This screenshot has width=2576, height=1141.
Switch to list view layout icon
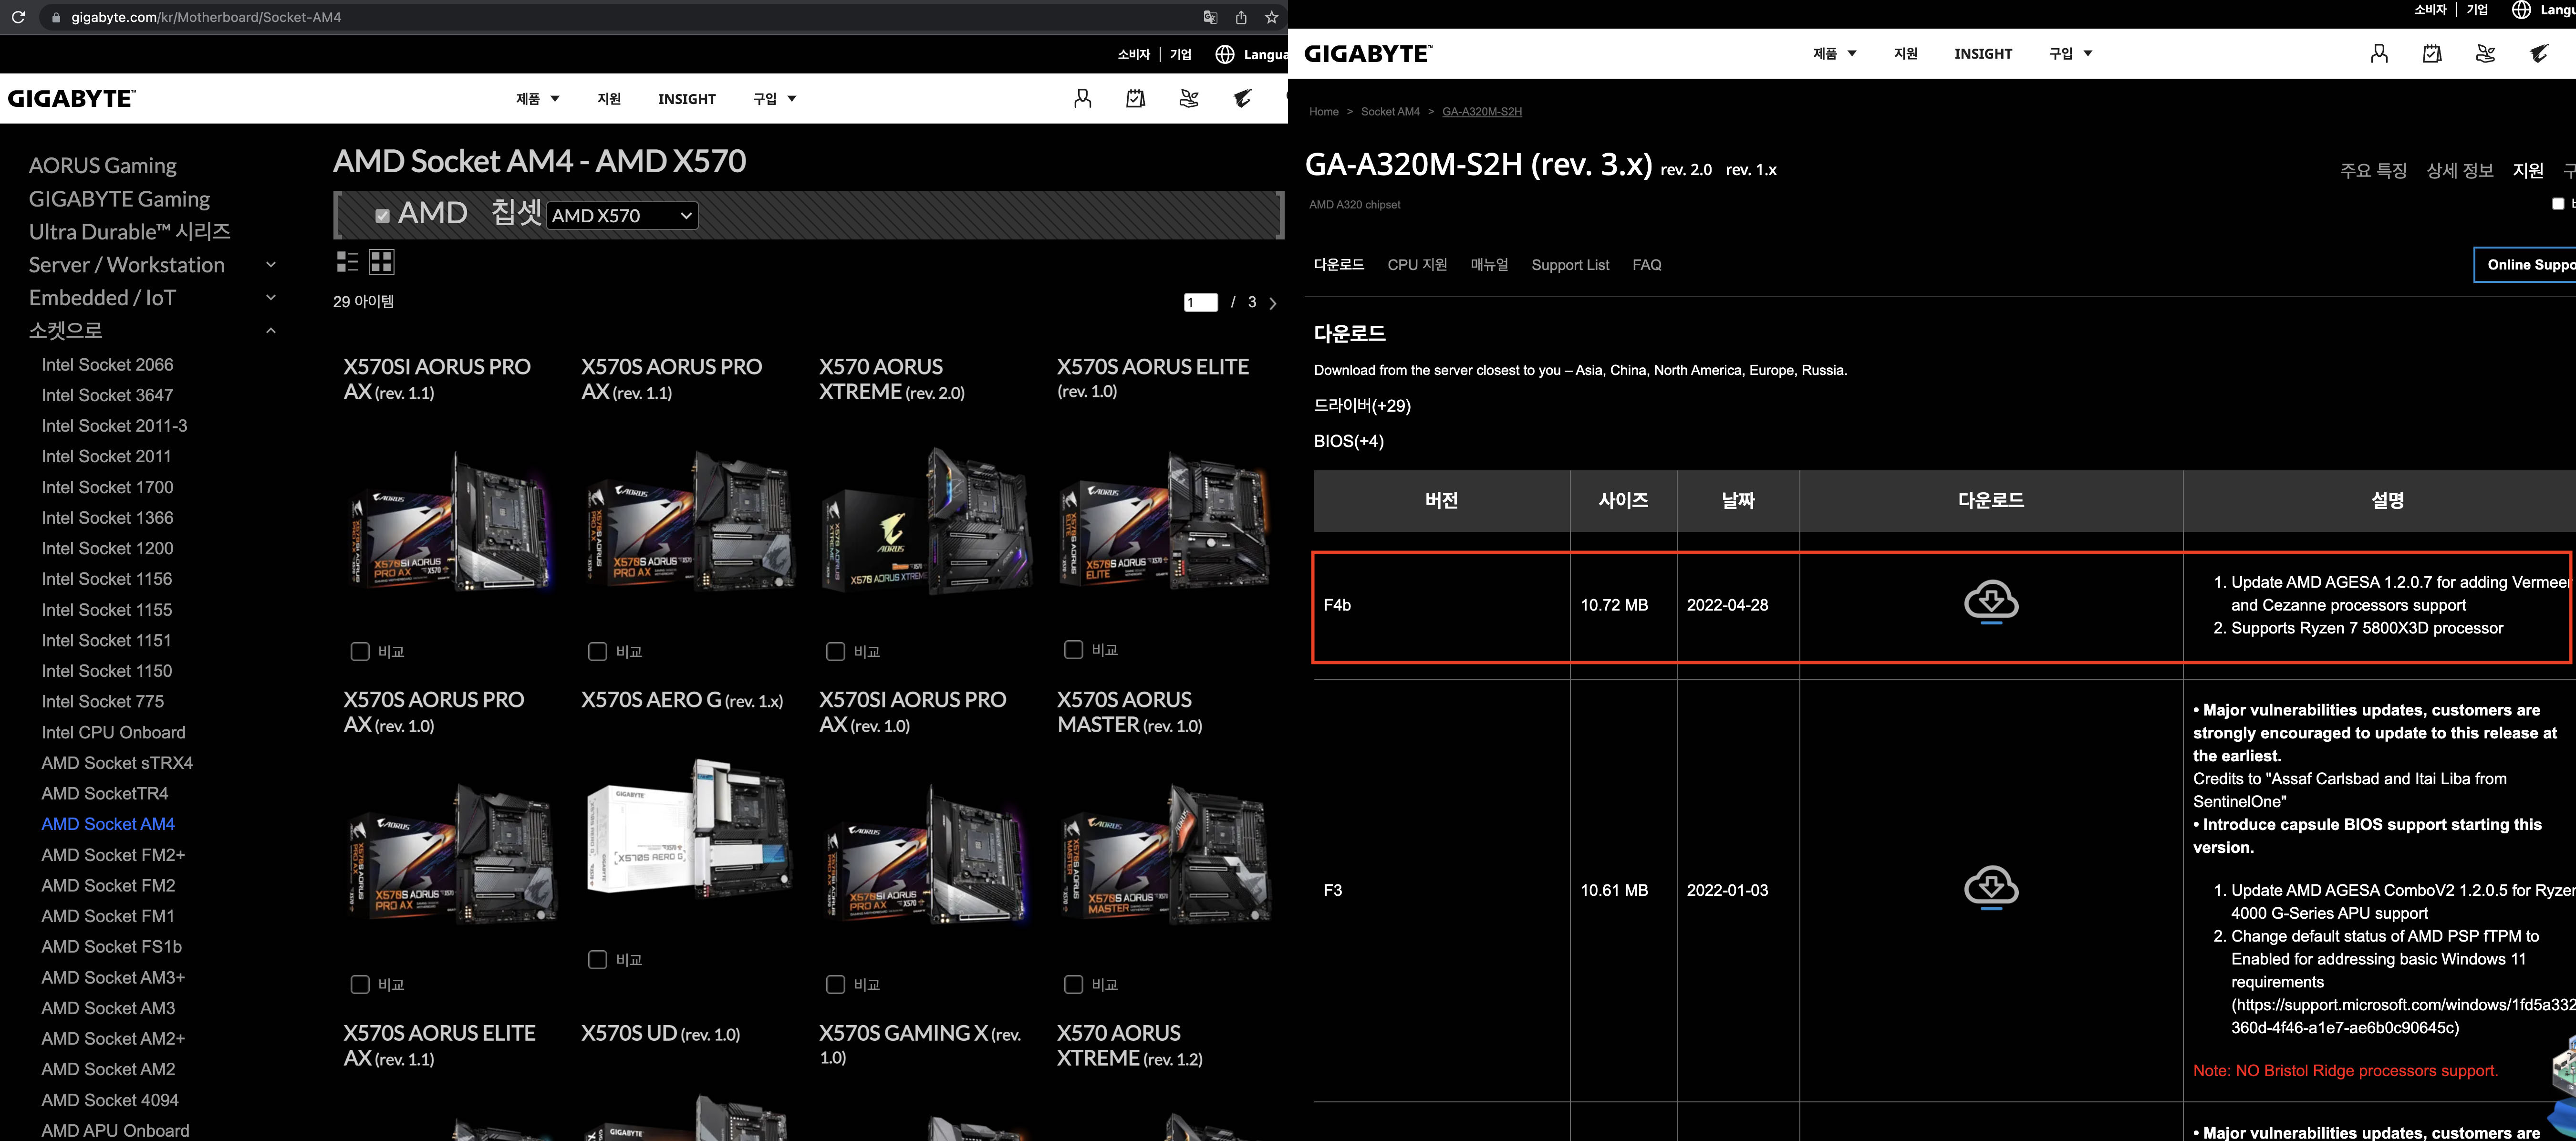tap(347, 262)
